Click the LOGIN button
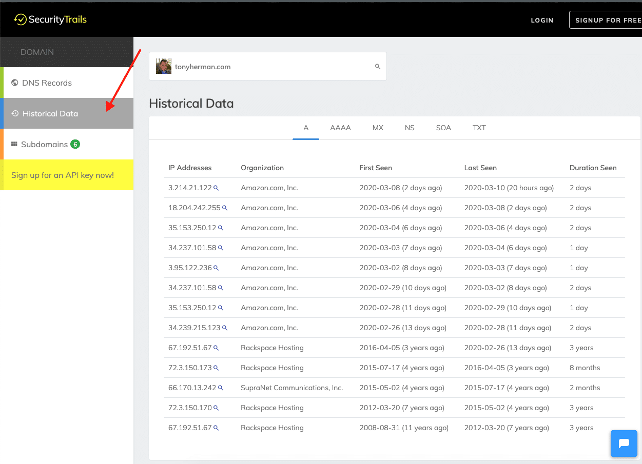The width and height of the screenshot is (642, 464). point(542,20)
